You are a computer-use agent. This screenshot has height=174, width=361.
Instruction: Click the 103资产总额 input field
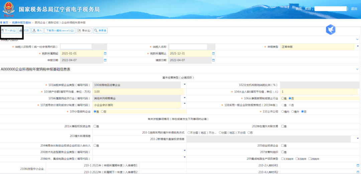tap(138, 92)
